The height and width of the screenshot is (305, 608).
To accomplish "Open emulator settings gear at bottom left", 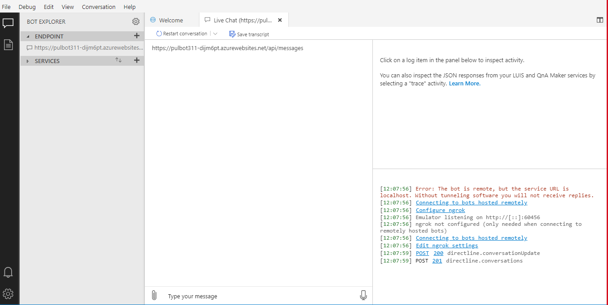I will click(8, 294).
